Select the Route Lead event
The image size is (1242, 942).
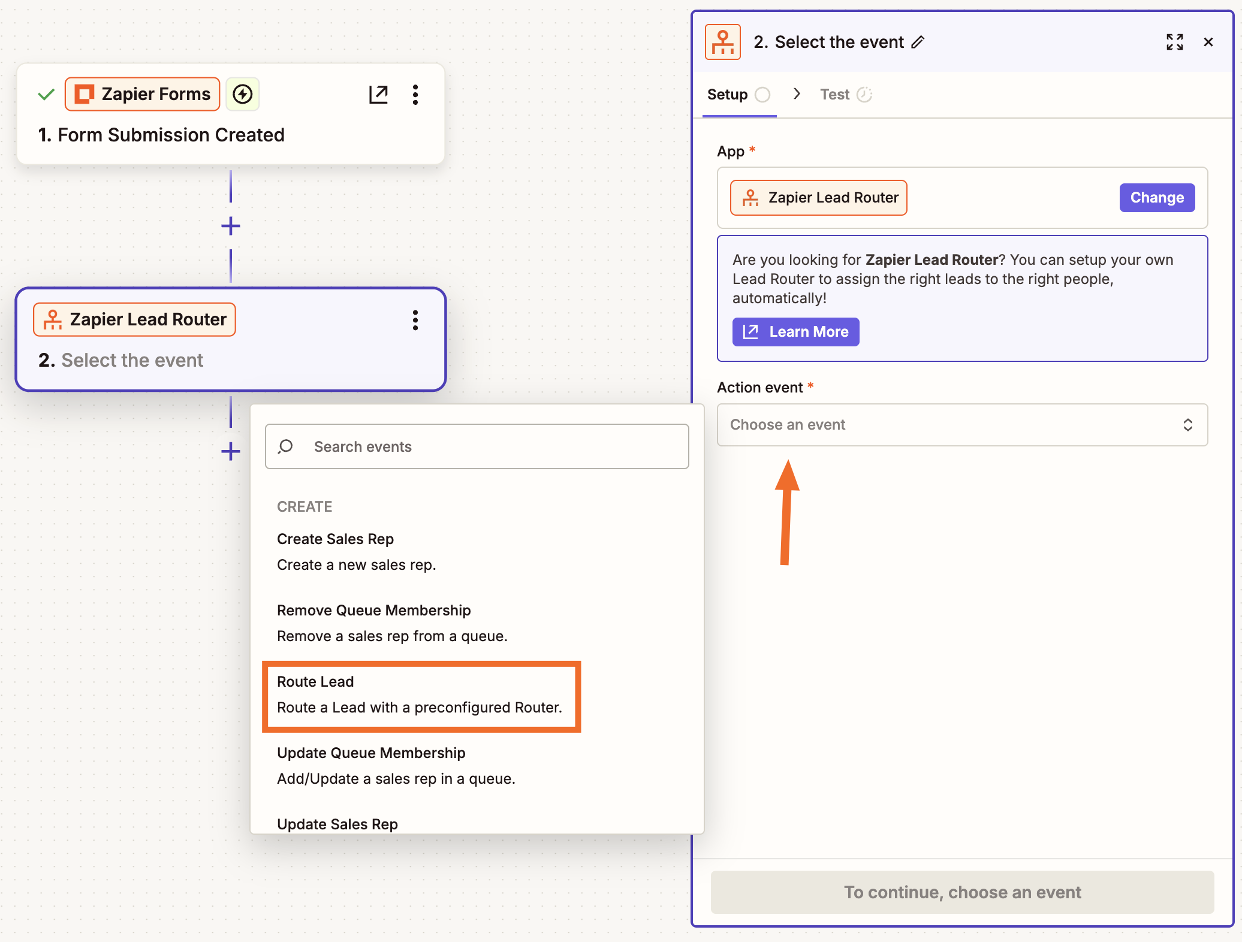tap(421, 695)
